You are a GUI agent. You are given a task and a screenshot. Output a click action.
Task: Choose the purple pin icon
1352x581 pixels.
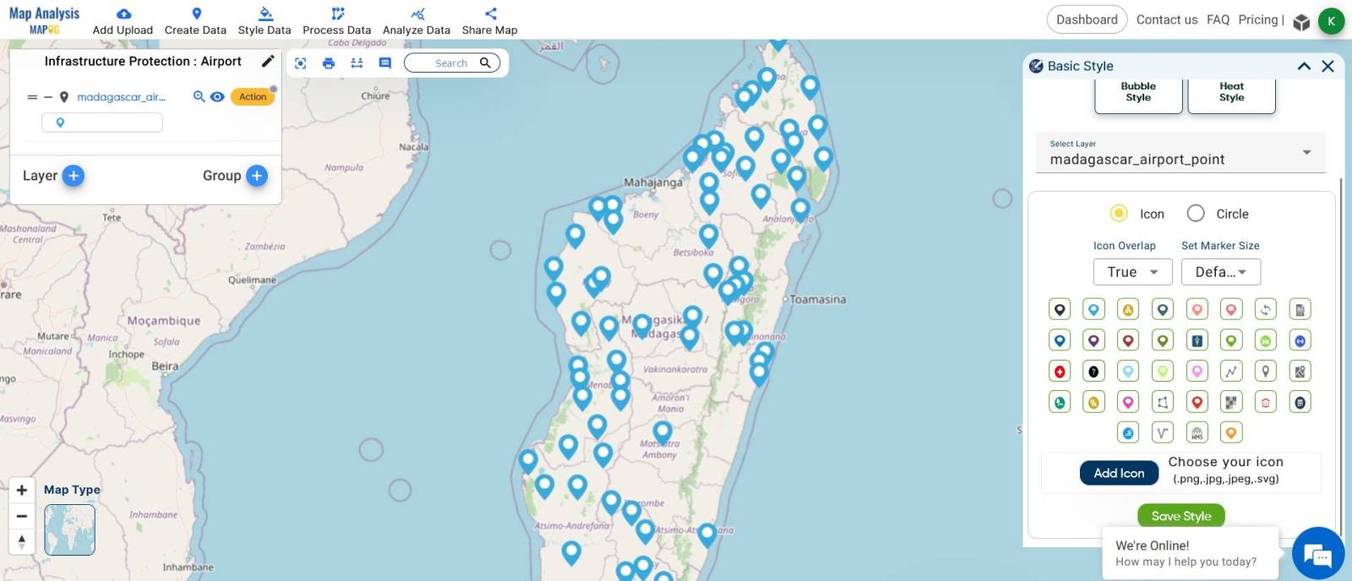[1093, 340]
